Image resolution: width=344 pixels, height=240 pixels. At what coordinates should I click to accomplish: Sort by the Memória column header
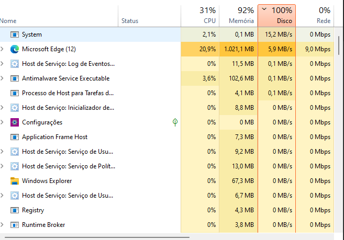[x=238, y=15]
